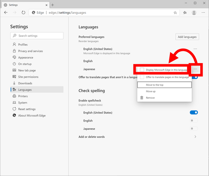This screenshot has height=176, width=209.
Task: Click the search magnifier icon in Search settings
Action: [x=15, y=35]
